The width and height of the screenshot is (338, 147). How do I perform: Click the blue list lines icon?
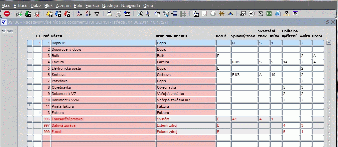point(174,14)
